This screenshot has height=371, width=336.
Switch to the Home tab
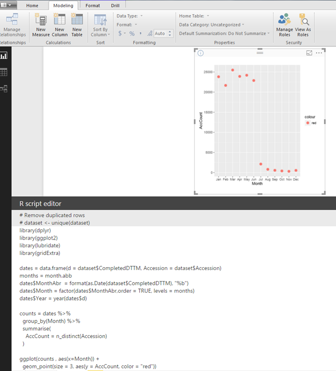pos(32,5)
